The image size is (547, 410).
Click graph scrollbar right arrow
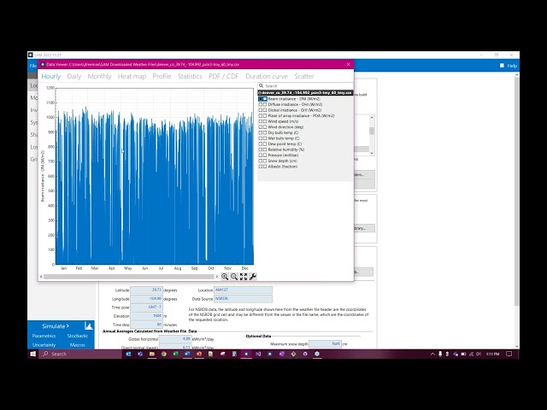pyautogui.click(x=216, y=277)
